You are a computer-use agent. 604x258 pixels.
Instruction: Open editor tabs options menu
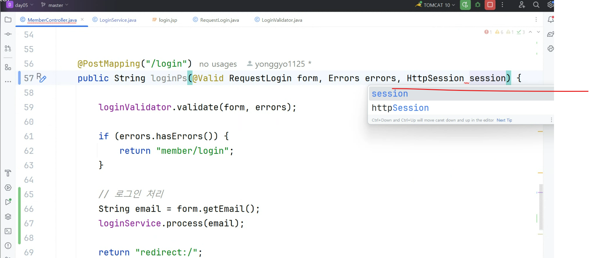[536, 20]
